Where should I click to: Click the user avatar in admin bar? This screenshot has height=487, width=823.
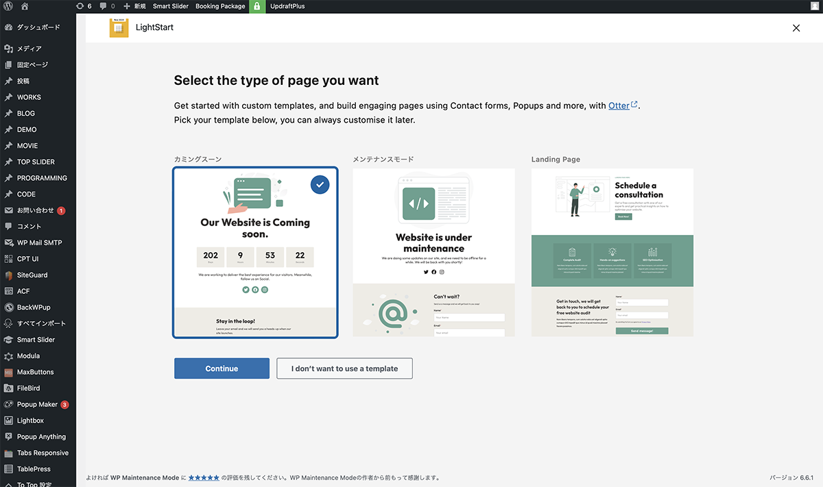[x=814, y=6]
